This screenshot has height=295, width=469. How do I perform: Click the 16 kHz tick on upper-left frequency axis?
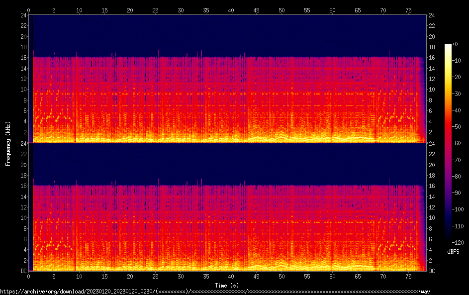(23, 58)
